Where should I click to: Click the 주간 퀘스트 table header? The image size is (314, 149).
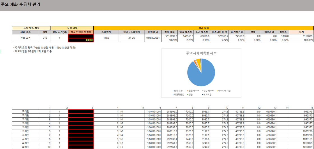coord(202,32)
